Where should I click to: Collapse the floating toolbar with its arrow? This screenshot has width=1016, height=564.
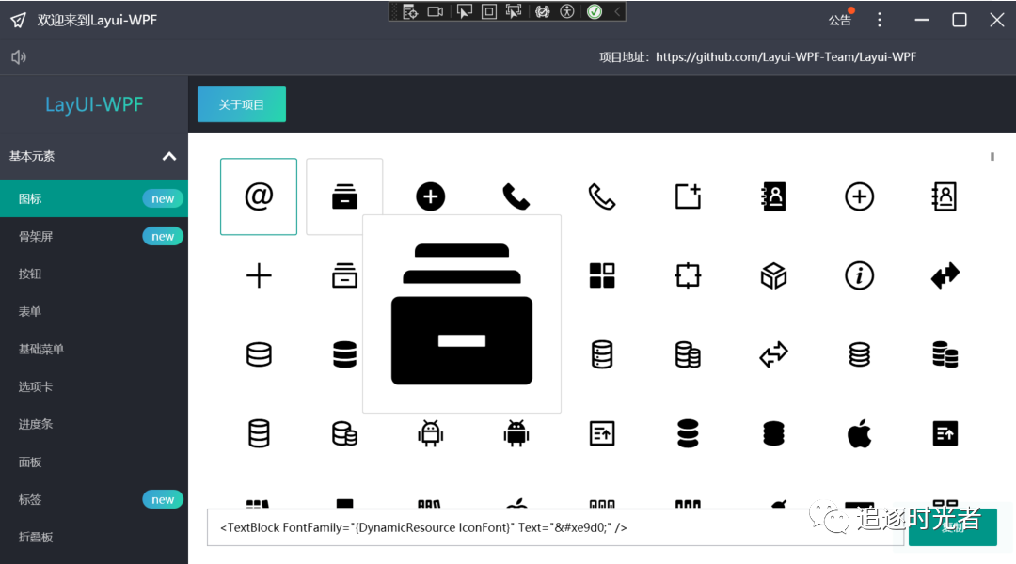coord(618,12)
